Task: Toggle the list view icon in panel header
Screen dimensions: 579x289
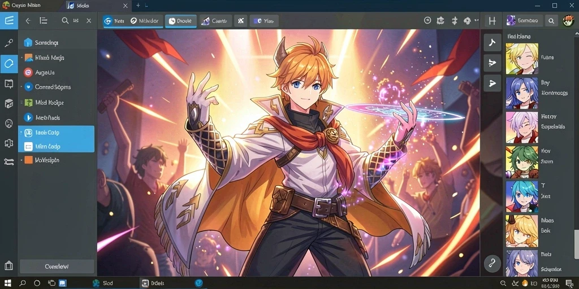Action: [x=44, y=21]
